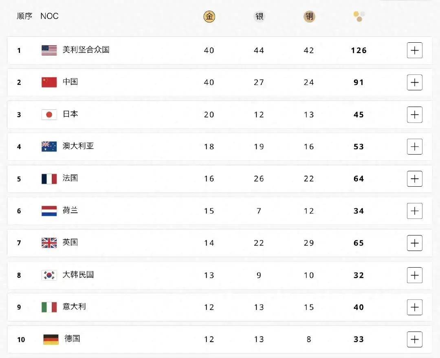The image size is (440, 358).
Task: Click the NOC column header
Action: tap(49, 16)
